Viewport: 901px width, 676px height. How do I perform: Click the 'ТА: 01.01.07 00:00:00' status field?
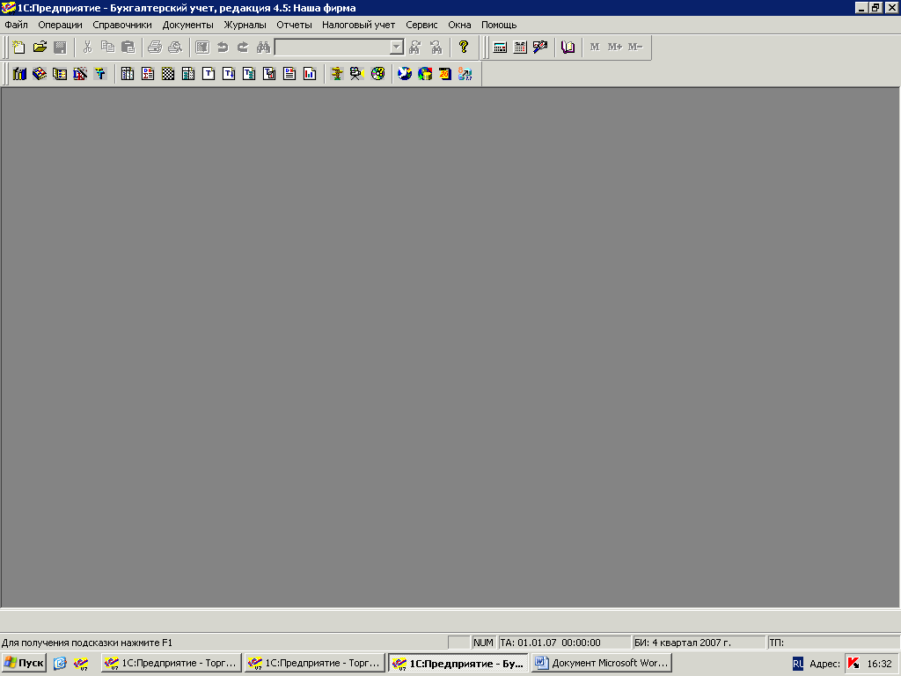click(x=564, y=643)
